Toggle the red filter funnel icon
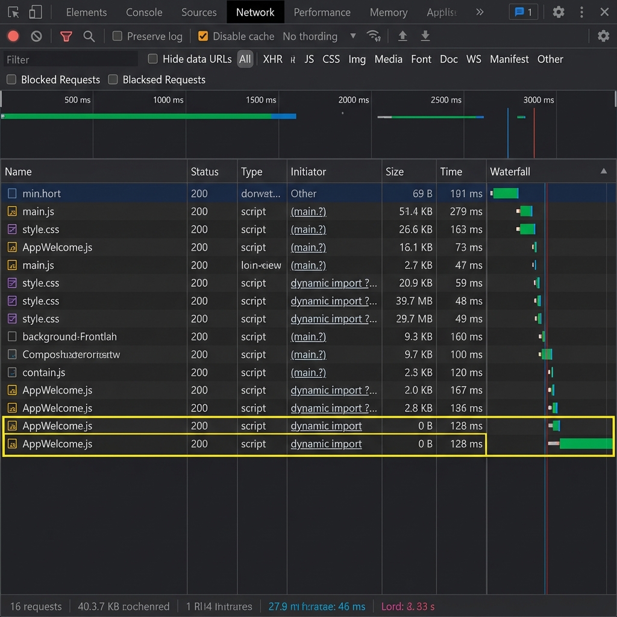The image size is (617, 617). click(66, 37)
